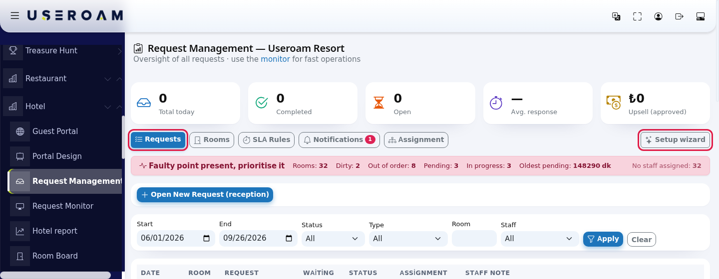Viewport: 719px width, 279px height.
Task: Open the user profile icon
Action: click(x=658, y=16)
